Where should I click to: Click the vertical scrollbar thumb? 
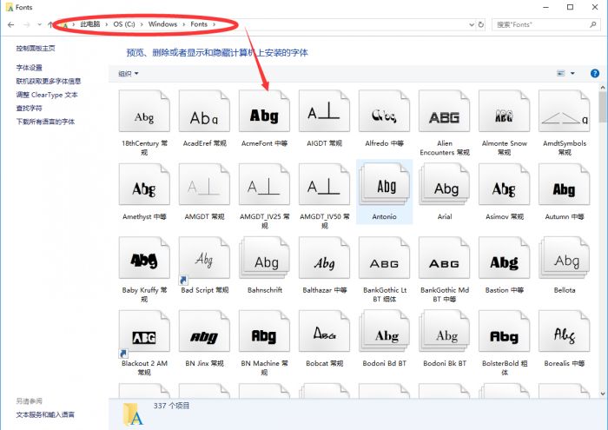coord(603,107)
